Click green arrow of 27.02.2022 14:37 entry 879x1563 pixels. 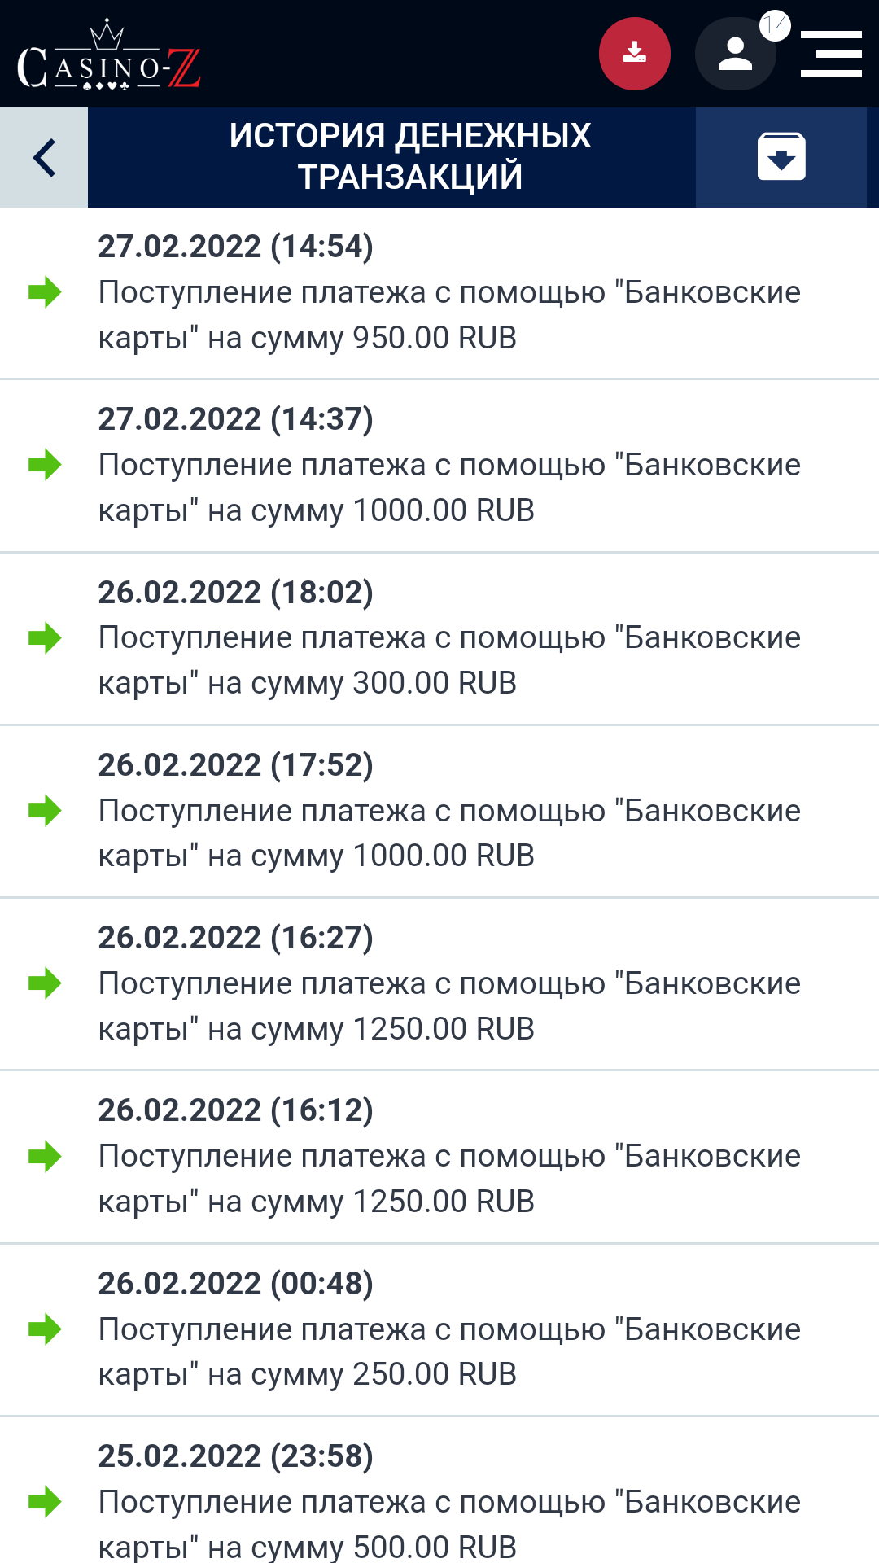(45, 465)
